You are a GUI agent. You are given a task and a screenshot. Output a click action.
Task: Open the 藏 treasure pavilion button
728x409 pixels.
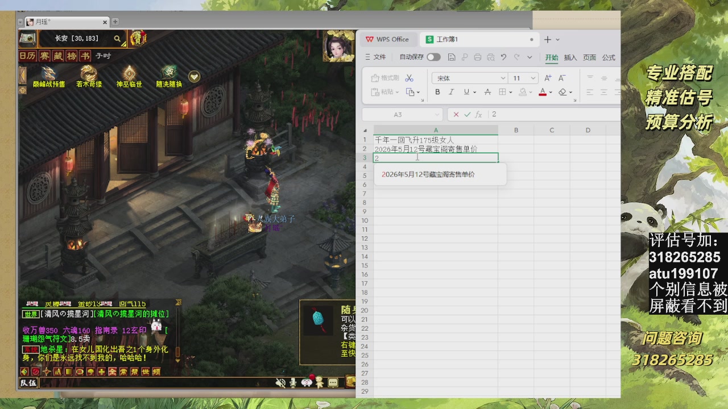pos(58,56)
